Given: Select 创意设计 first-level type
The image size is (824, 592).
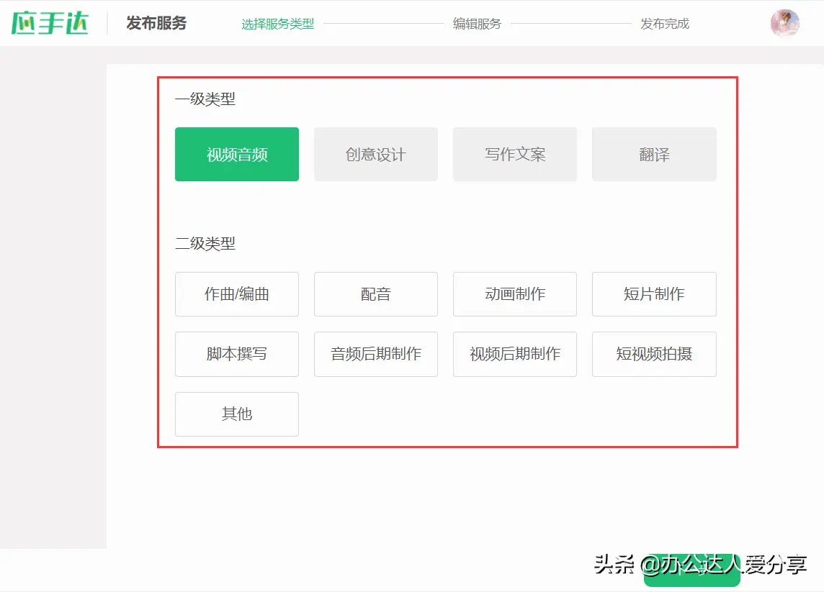Looking at the screenshot, I should (x=376, y=155).
